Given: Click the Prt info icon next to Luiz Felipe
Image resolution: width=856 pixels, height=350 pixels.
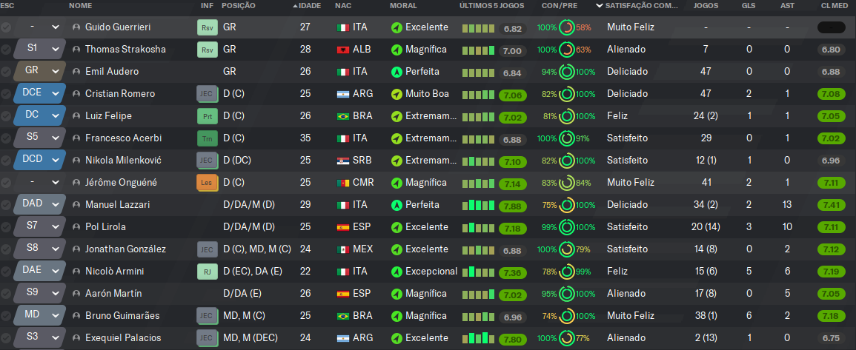Looking at the screenshot, I should 208,116.
